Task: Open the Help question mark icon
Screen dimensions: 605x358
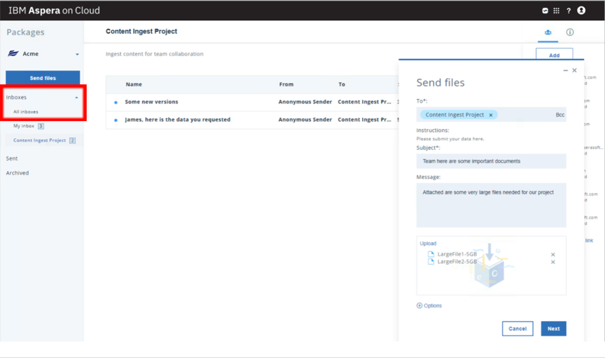Action: click(x=570, y=10)
